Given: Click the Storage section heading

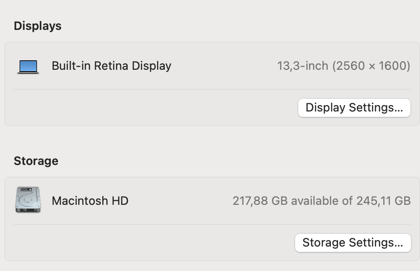Looking at the screenshot, I should [36, 161].
